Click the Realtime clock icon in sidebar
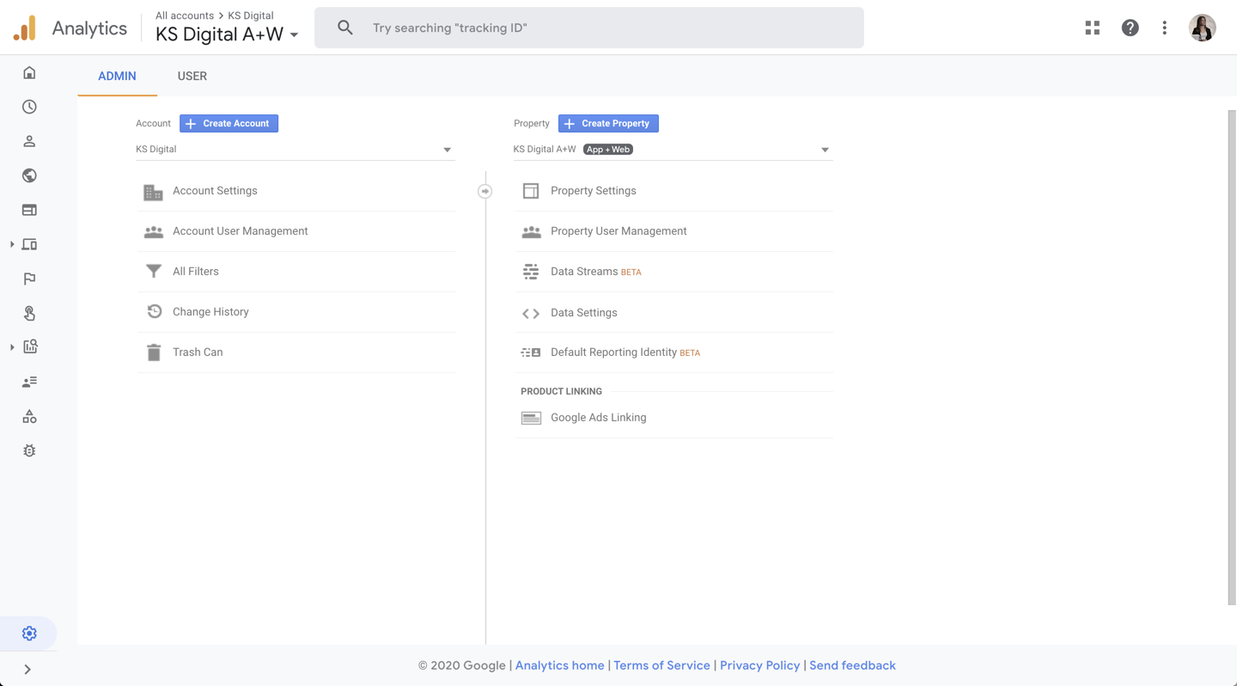 [29, 107]
